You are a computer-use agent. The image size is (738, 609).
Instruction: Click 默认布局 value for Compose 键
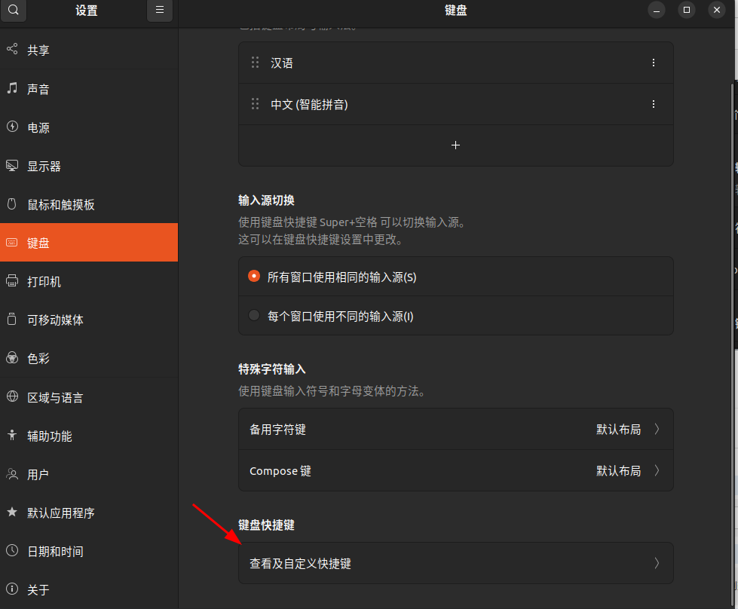618,470
